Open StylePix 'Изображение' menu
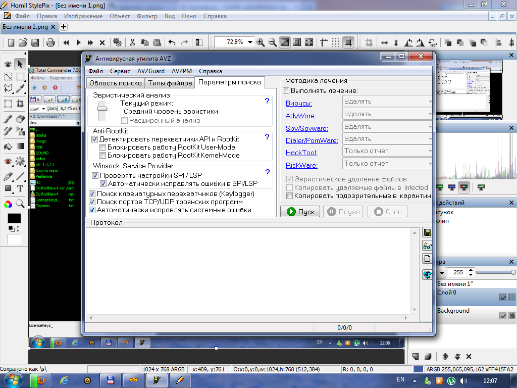The height and width of the screenshot is (388, 517). tap(83, 16)
